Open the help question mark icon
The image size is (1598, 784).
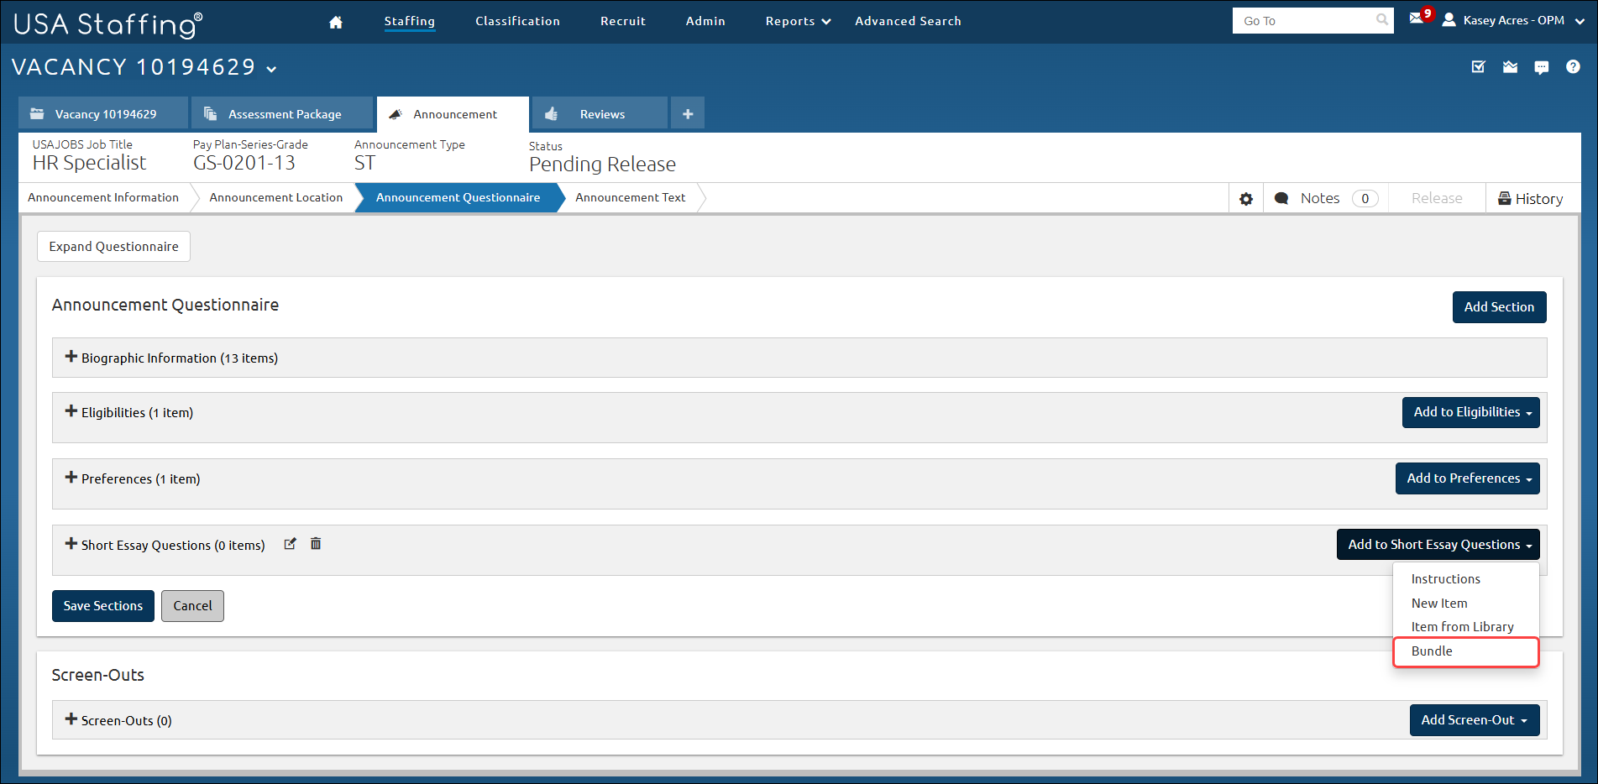pyautogui.click(x=1573, y=67)
